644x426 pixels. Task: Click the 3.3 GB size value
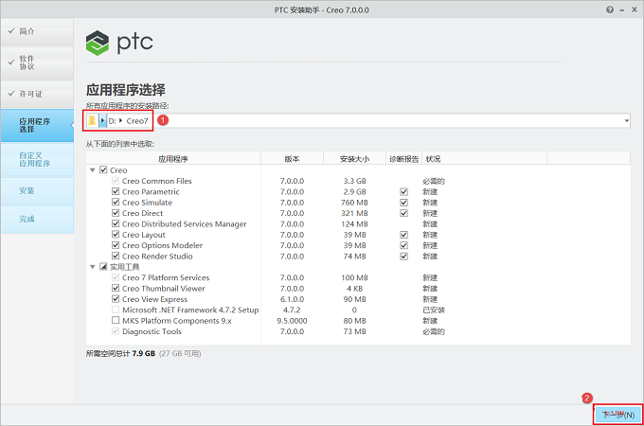coord(354,181)
